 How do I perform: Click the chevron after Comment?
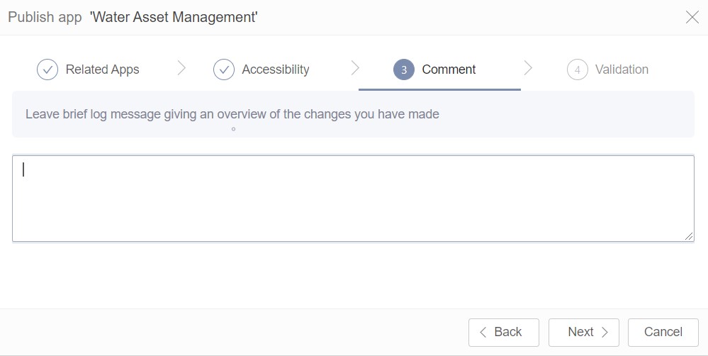point(528,68)
